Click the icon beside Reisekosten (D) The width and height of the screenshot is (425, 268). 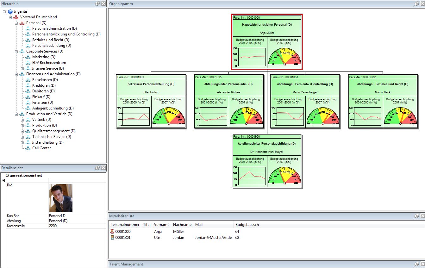(28, 80)
